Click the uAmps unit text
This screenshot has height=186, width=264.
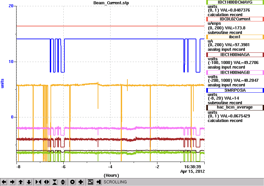click(x=214, y=23)
